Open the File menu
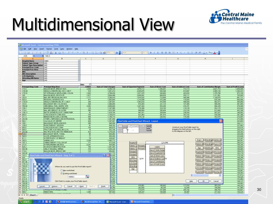Image resolution: width=273 pixels, height=204 pixels. pyautogui.click(x=25, y=49)
